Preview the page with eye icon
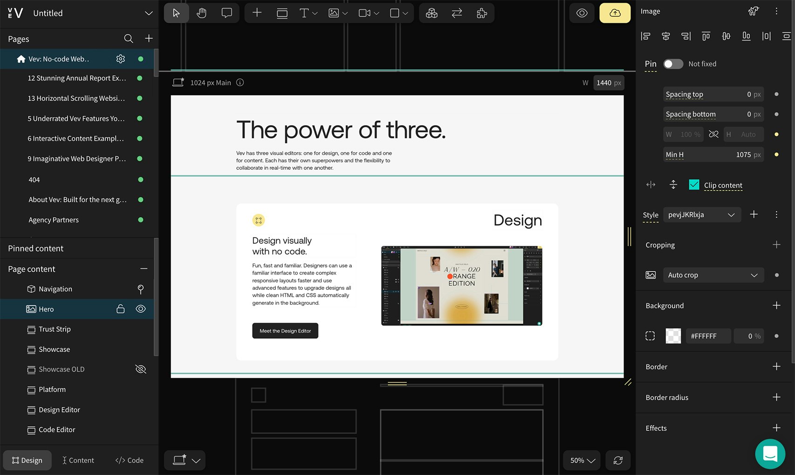Screen dimensions: 795x475 coord(582,13)
